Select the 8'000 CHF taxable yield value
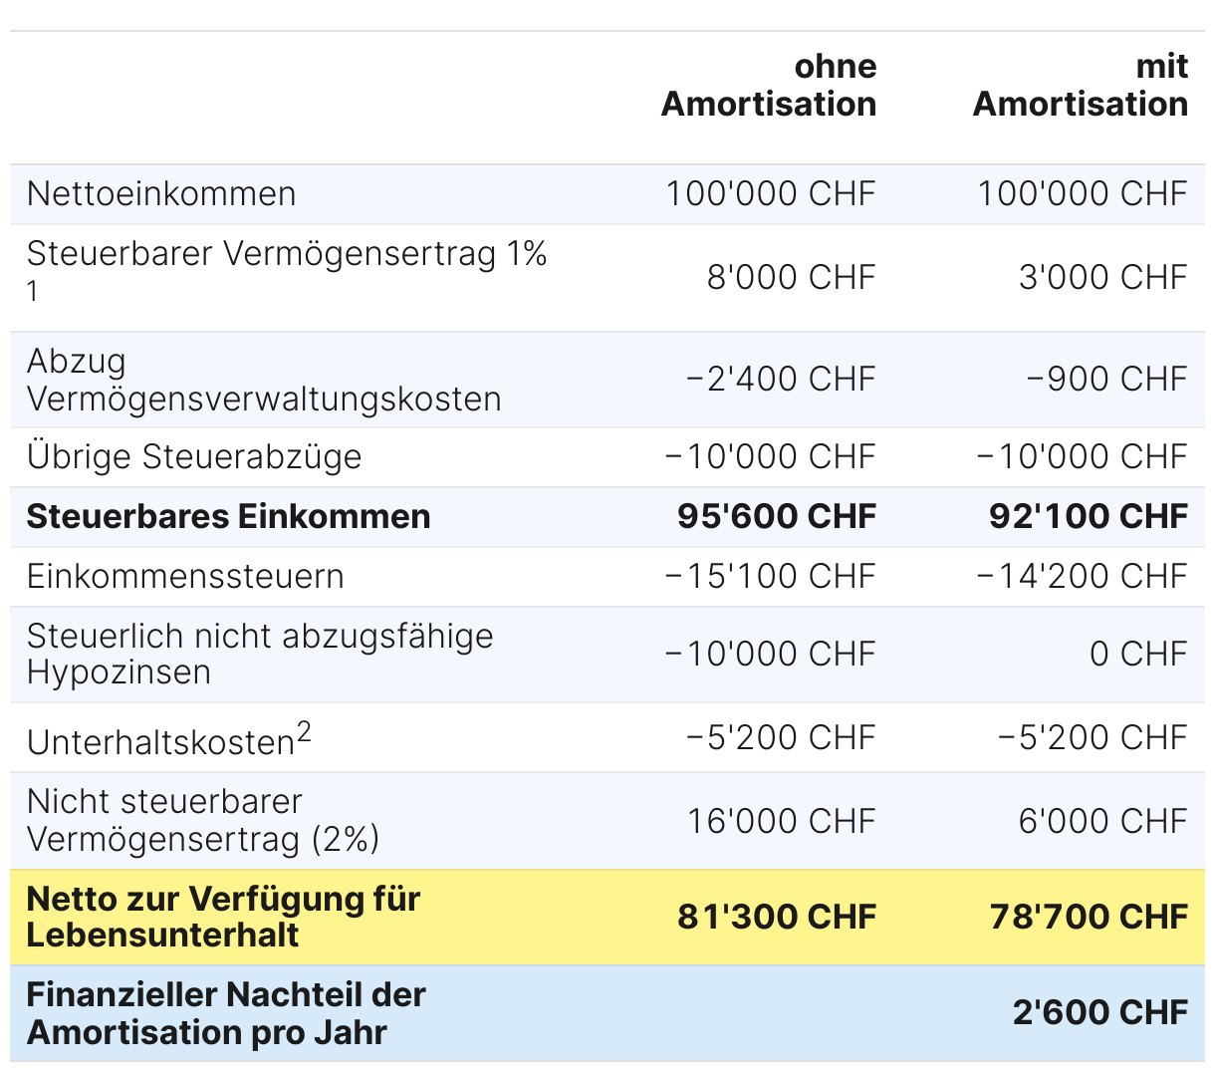1215x1074 pixels. pyautogui.click(x=791, y=277)
